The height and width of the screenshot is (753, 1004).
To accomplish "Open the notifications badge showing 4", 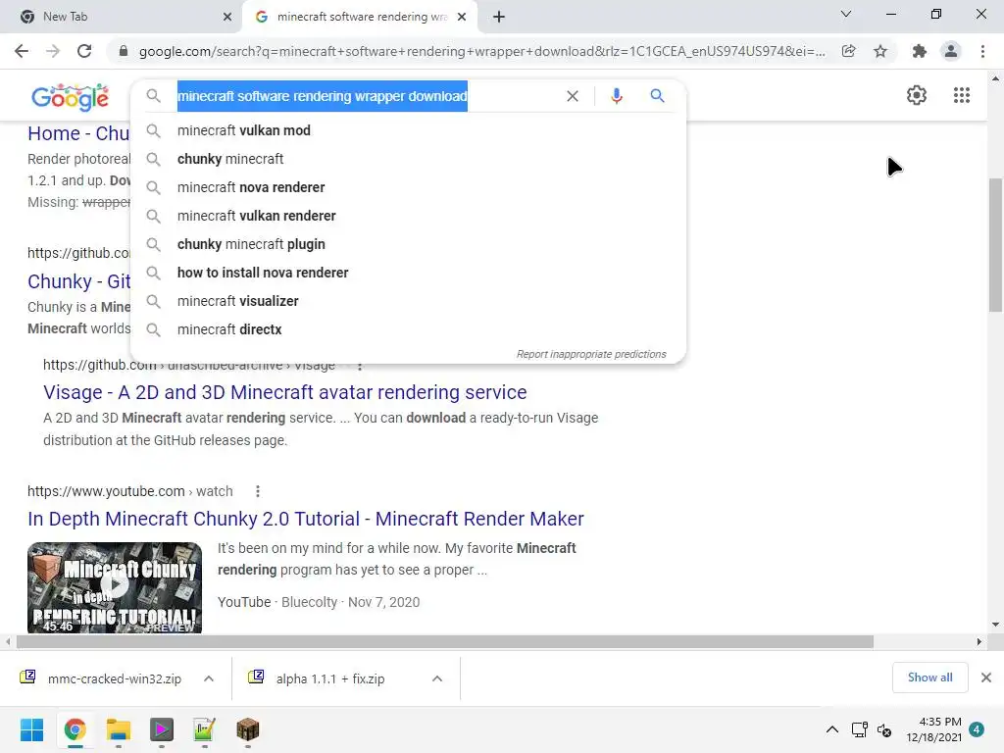I will click(x=977, y=729).
